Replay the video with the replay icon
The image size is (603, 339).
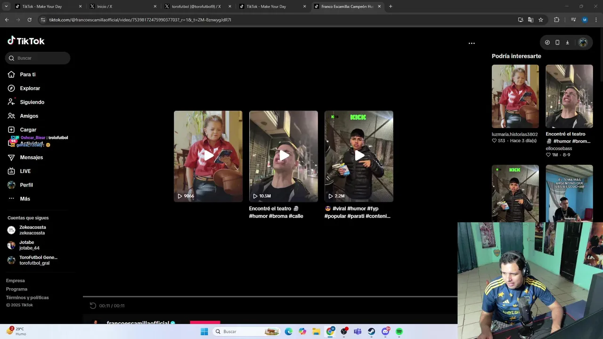click(x=93, y=306)
